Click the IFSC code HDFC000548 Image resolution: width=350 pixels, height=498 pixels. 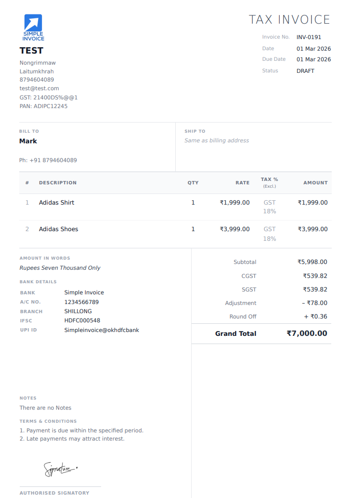click(82, 320)
